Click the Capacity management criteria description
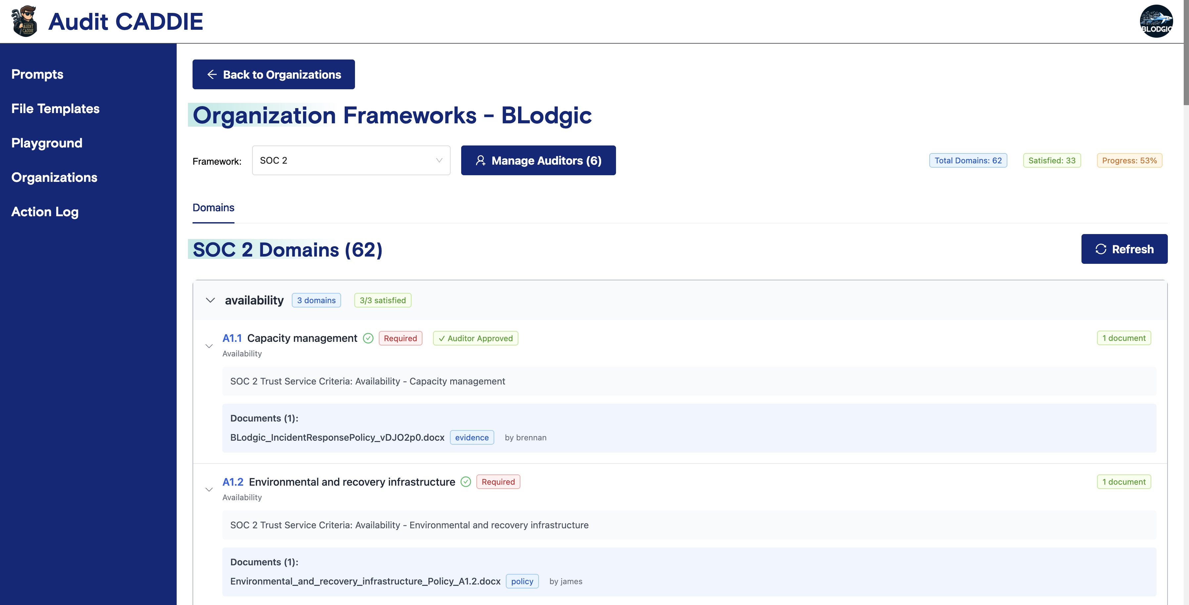Screen dimensions: 1189x605 click(x=689, y=382)
